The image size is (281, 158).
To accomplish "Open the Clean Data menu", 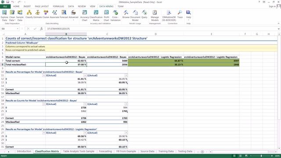I will point(12,16).
